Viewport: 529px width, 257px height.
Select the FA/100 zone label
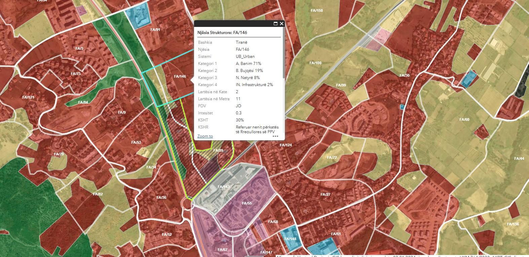[x=315, y=63]
